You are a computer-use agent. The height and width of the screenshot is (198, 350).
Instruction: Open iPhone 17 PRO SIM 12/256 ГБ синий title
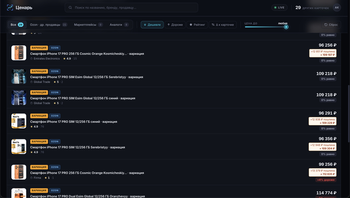[73, 121]
